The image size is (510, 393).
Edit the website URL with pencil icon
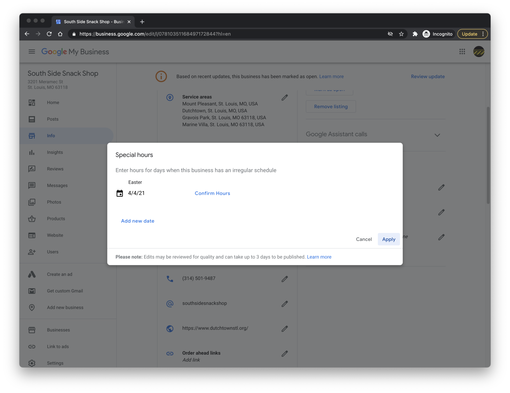285,329
